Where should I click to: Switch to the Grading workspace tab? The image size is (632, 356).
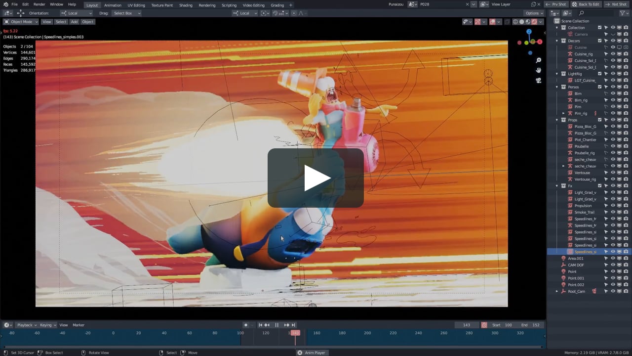(277, 5)
